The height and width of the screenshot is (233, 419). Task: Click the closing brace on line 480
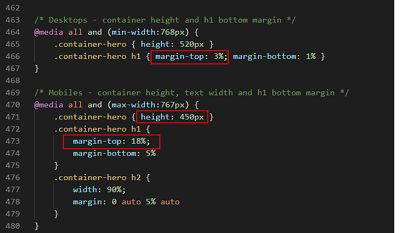pos(36,226)
